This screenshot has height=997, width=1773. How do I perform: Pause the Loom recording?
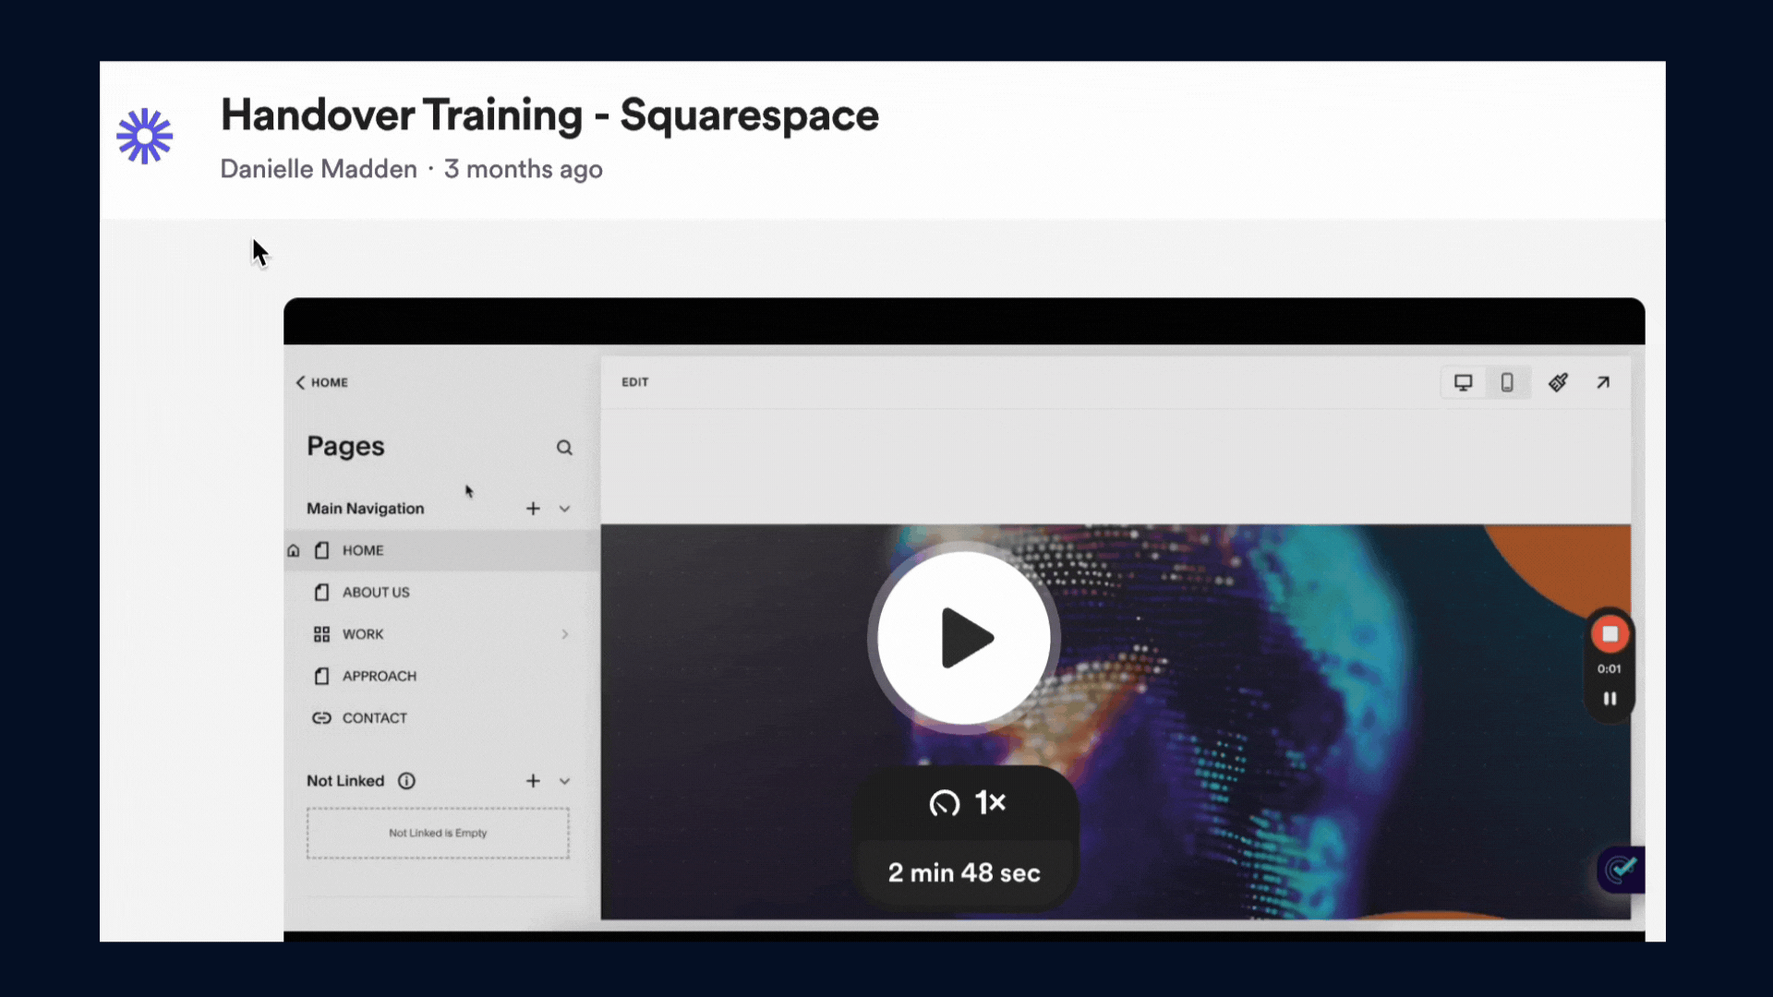1610,699
